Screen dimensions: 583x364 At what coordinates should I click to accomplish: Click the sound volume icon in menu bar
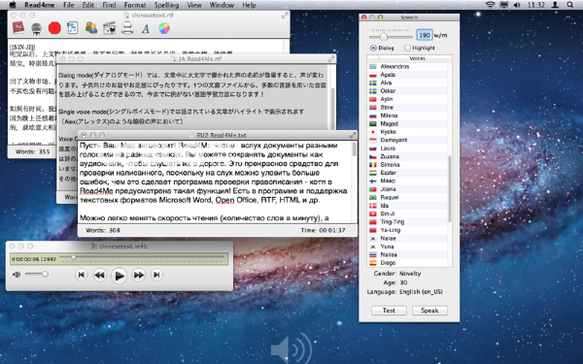click(x=517, y=5)
